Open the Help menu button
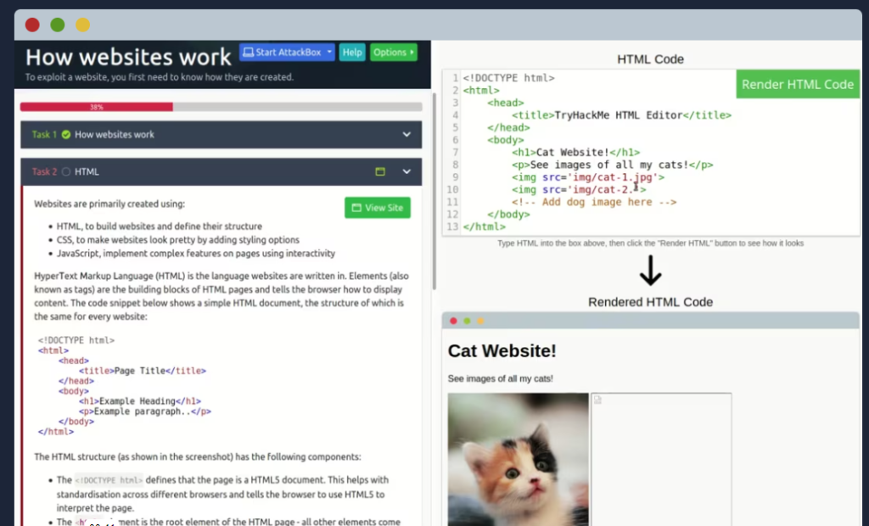The height and width of the screenshot is (526, 869). tap(352, 52)
